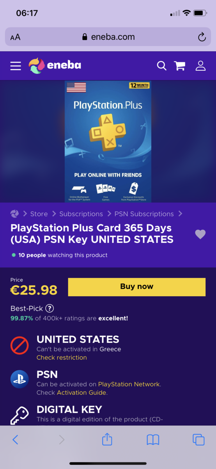216x469 pixels.
Task: Open Safari share sheet
Action: click(x=107, y=440)
